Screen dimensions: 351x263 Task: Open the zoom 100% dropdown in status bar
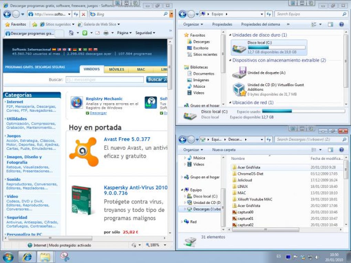[165, 245]
